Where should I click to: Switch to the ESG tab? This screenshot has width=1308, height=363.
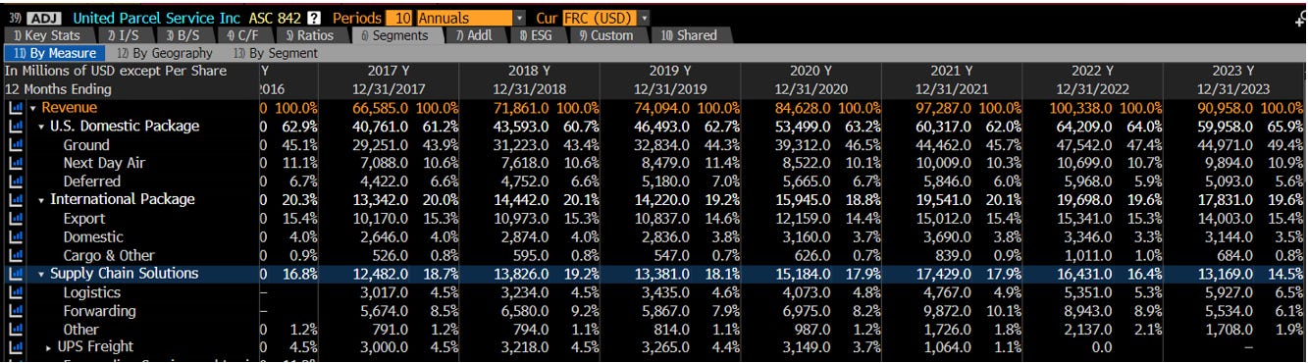point(538,35)
